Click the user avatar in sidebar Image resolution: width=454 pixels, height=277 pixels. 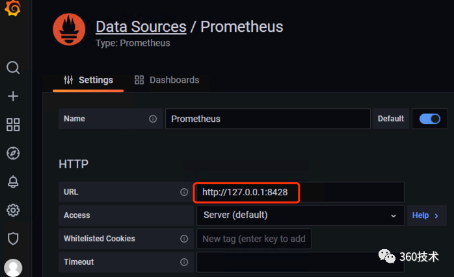13,267
